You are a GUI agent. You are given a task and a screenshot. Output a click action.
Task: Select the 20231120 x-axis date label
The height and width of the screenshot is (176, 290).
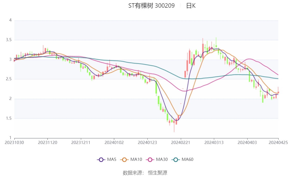(48, 143)
